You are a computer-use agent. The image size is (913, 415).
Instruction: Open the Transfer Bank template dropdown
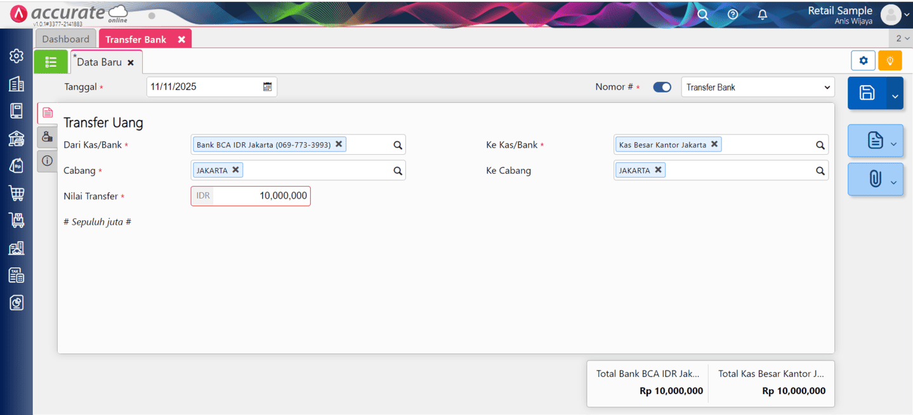pyautogui.click(x=758, y=87)
